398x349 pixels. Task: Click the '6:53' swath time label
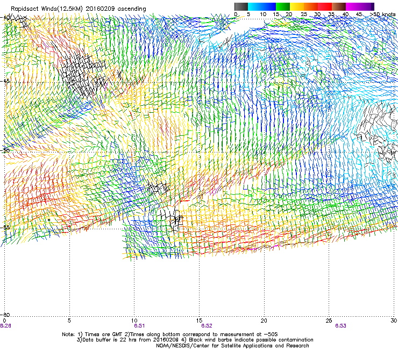click(340, 326)
